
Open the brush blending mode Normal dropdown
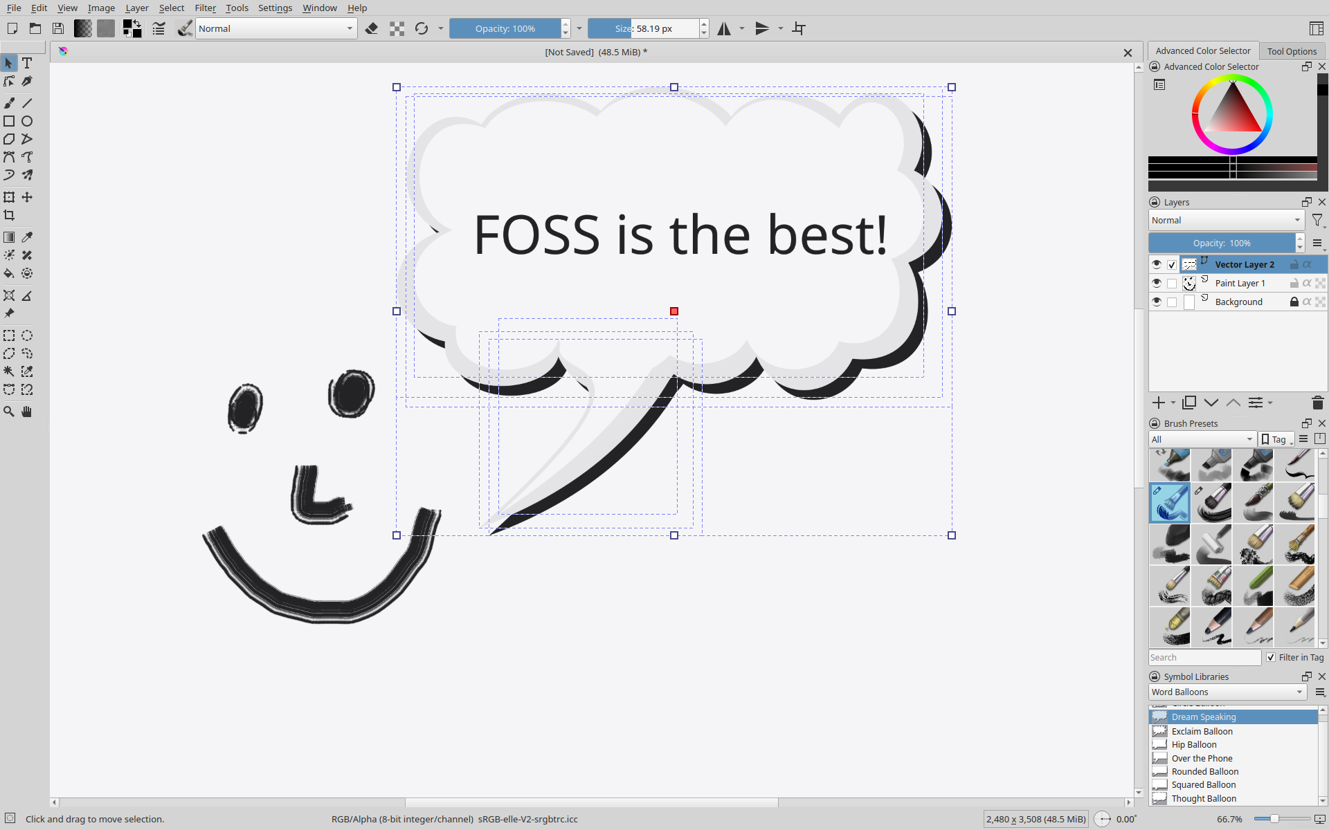click(x=275, y=28)
